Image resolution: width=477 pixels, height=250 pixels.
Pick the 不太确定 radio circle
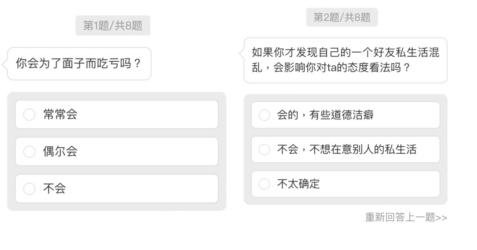pos(264,184)
